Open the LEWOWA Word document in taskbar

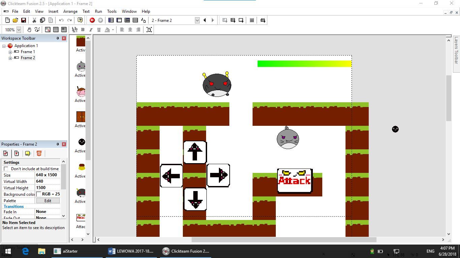pos(131,251)
